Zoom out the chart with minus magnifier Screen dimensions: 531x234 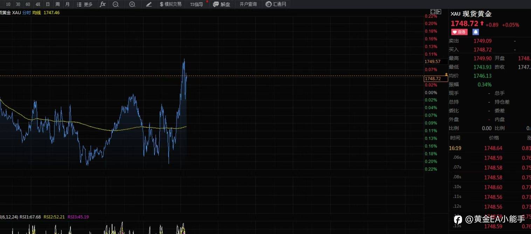point(116,4)
